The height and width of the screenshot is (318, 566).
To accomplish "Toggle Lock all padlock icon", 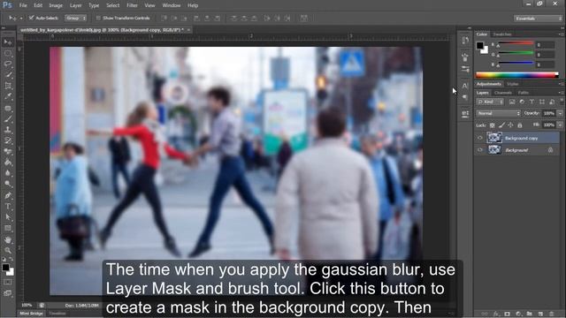I will point(520,125).
